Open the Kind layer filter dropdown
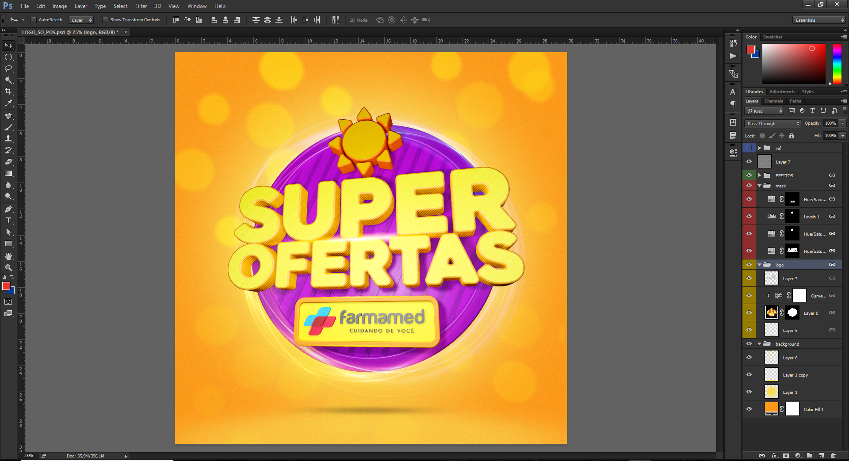849x461 pixels. (764, 111)
